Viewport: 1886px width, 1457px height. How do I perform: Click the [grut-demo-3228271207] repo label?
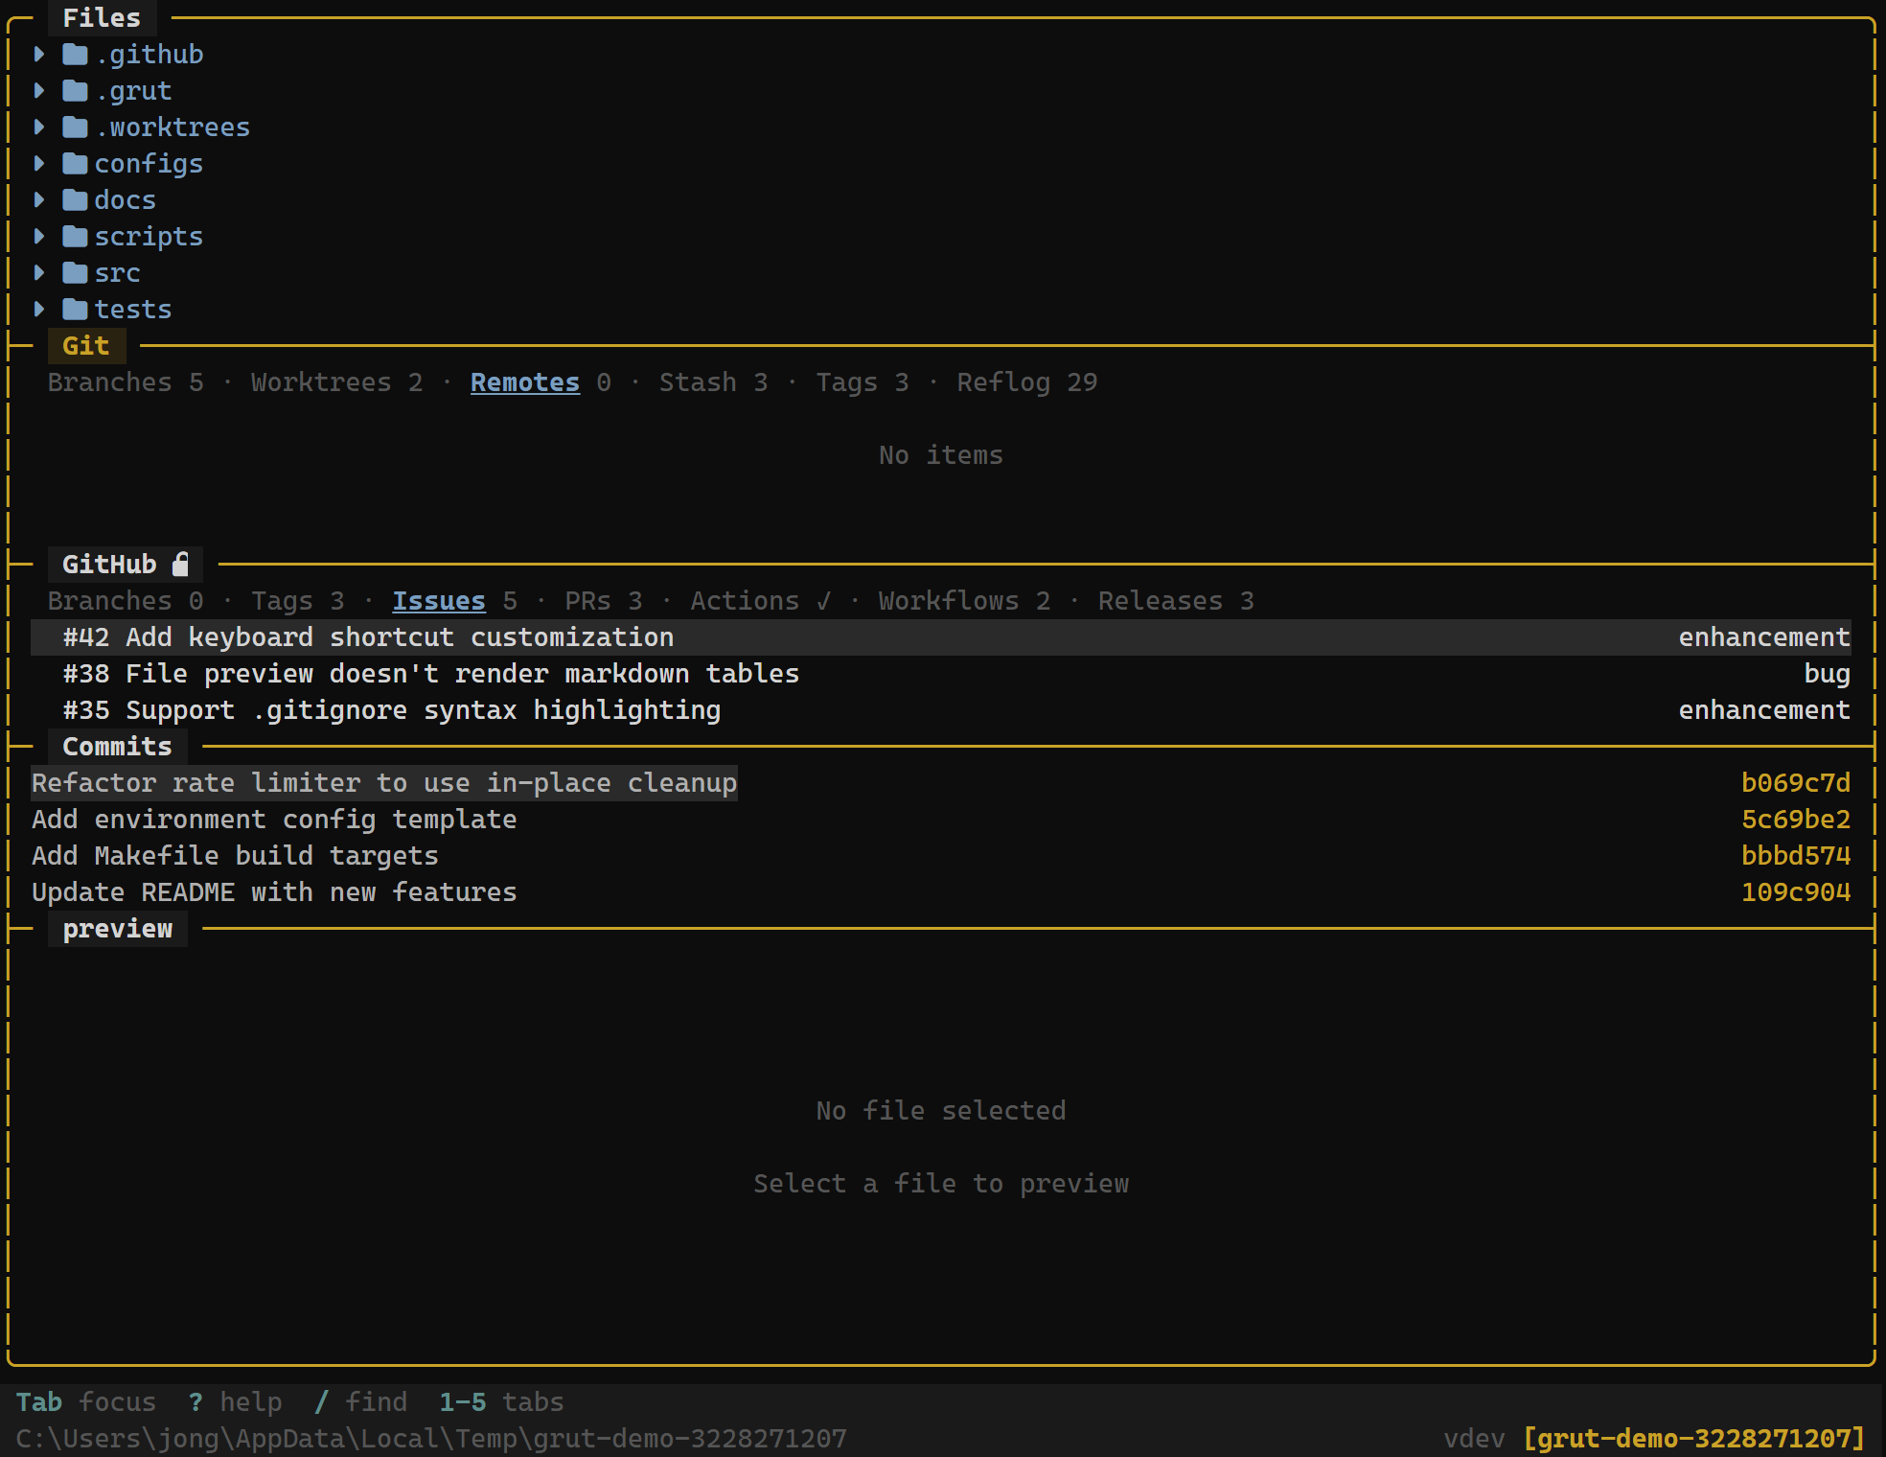[1694, 1439]
